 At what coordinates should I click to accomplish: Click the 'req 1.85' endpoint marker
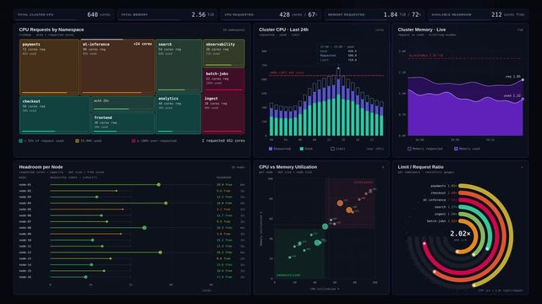pyautogui.click(x=523, y=79)
